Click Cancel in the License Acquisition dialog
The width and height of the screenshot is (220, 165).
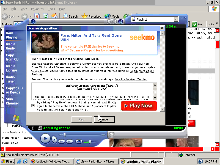coord(104,119)
